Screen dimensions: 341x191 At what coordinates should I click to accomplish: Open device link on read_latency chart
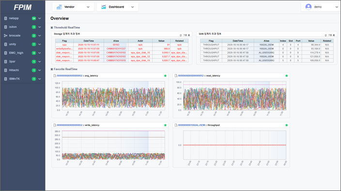pyautogui.click(x=191, y=76)
